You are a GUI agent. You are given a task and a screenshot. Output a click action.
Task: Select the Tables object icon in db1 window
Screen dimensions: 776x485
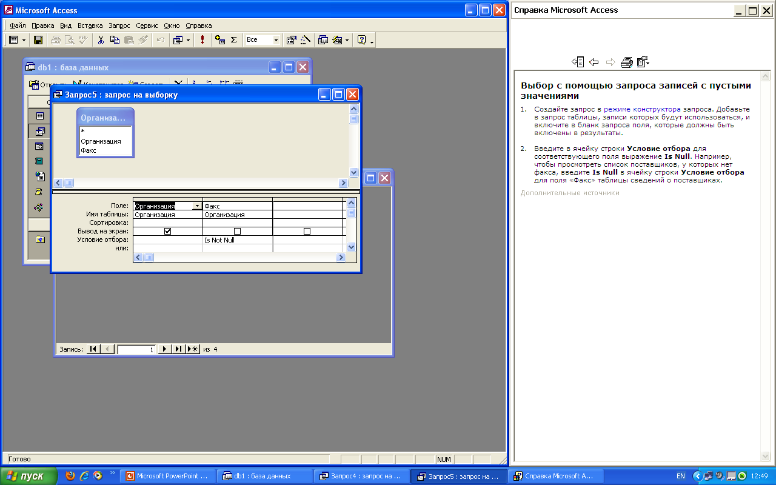coord(39,116)
